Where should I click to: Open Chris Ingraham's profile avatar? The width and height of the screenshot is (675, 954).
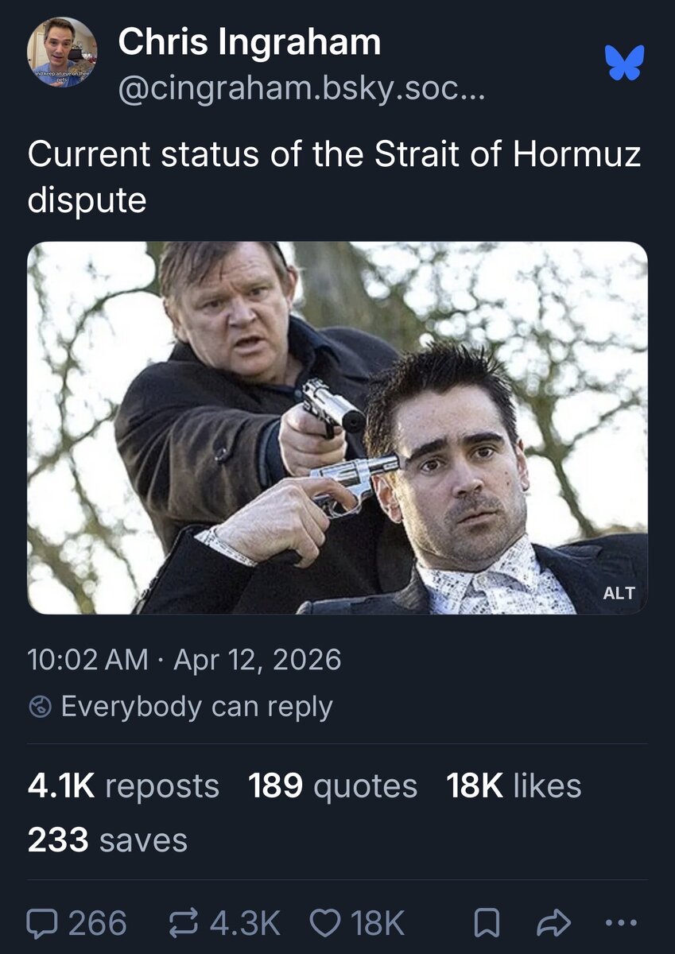tap(62, 52)
